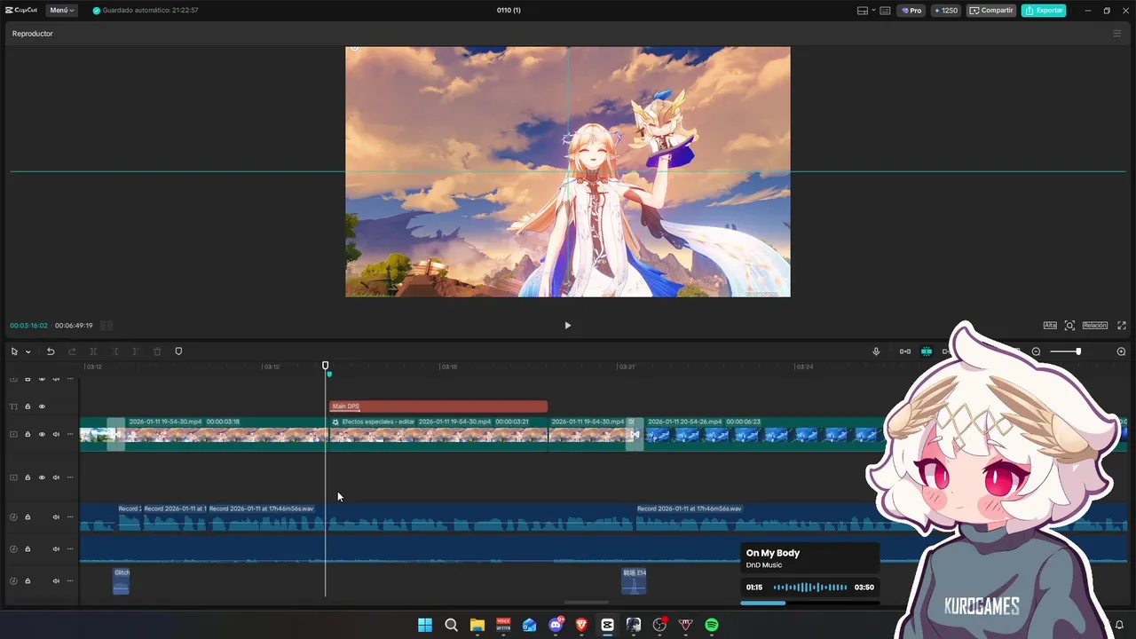Mute the 2026-01-11 main video track
Viewport: 1136px width, 639px height.
tap(56, 434)
